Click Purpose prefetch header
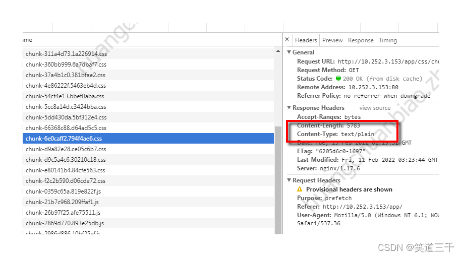Screen dimensions: 462x257 tap(324, 198)
